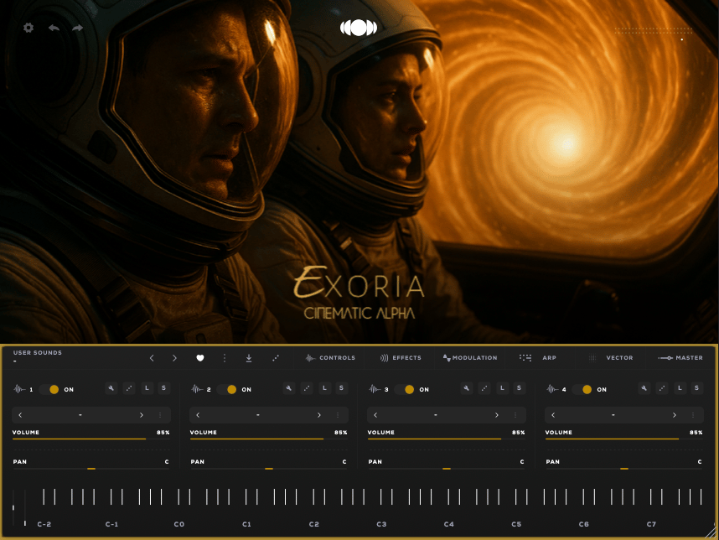719x540 pixels.
Task: Randomize layer 2 with its dice icon
Action: pos(307,388)
